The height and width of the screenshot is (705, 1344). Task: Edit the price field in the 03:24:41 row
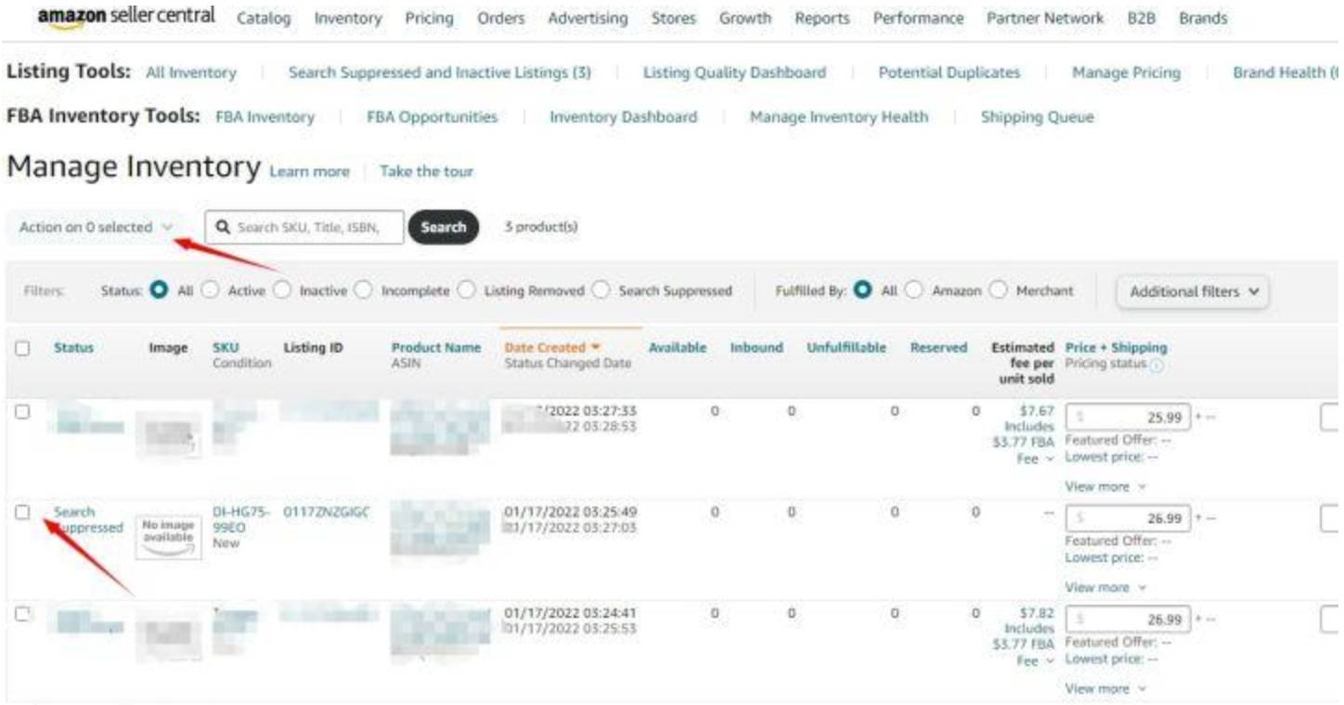click(x=1128, y=620)
